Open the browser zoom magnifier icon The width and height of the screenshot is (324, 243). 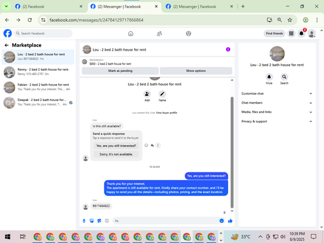click(279, 20)
